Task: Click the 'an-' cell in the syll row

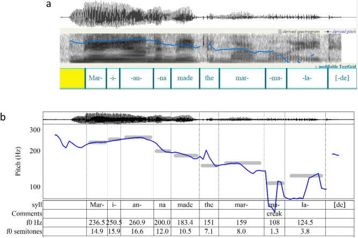Action: [137, 205]
